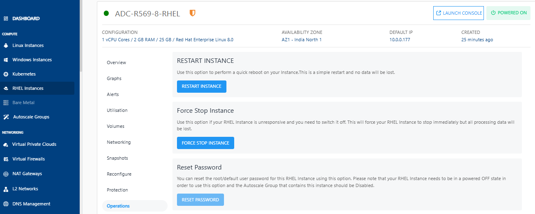Click the Powered On button
The width and height of the screenshot is (535, 214).
tap(508, 13)
